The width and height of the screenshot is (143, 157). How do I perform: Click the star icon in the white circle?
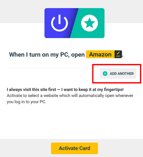click(89, 23)
